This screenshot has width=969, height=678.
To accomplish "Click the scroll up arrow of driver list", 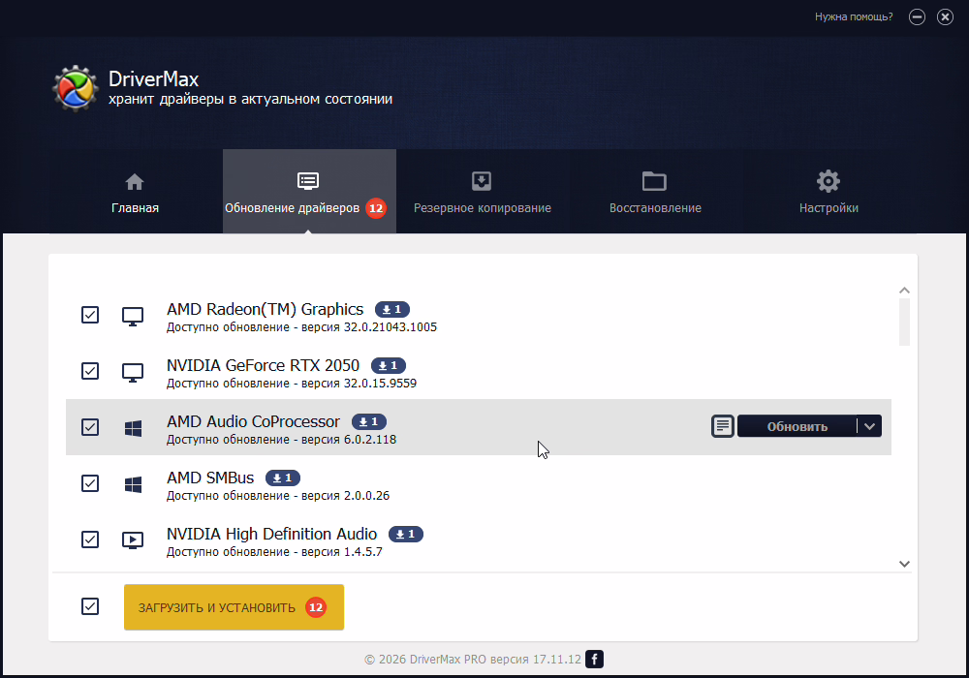I will point(904,290).
